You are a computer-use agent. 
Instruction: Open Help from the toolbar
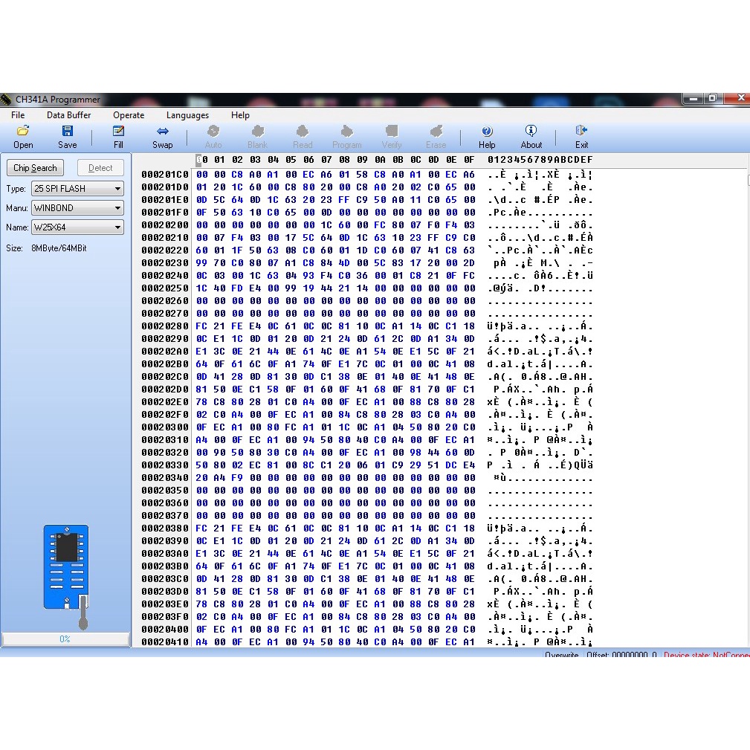point(487,132)
